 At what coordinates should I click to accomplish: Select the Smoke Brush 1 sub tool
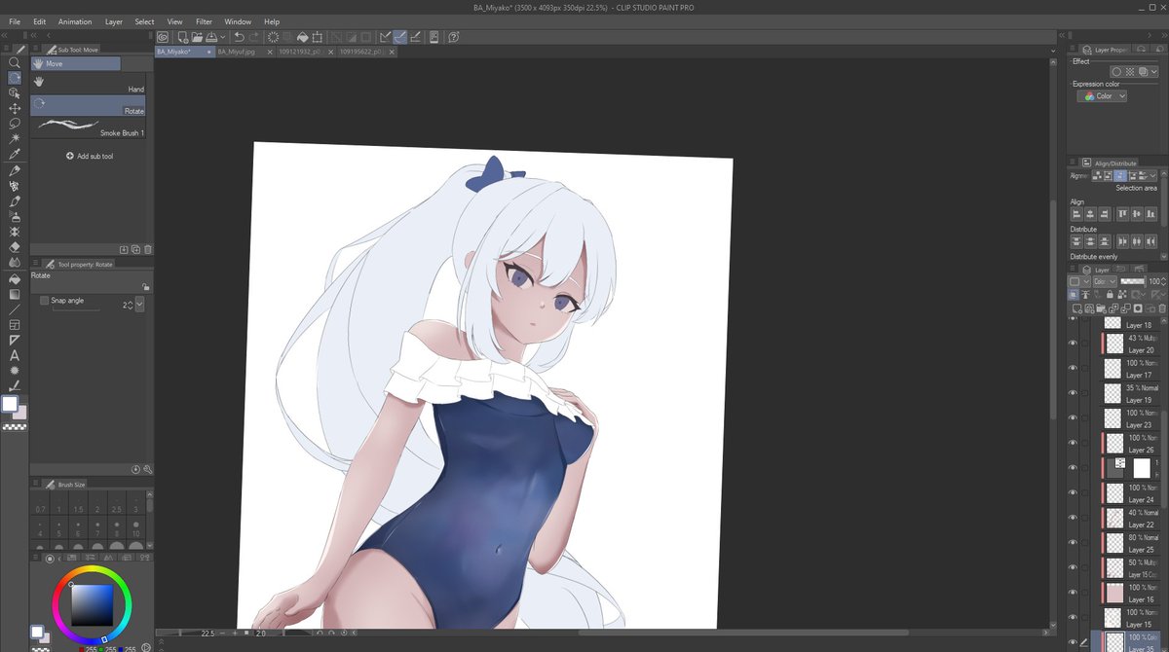pyautogui.click(x=88, y=127)
